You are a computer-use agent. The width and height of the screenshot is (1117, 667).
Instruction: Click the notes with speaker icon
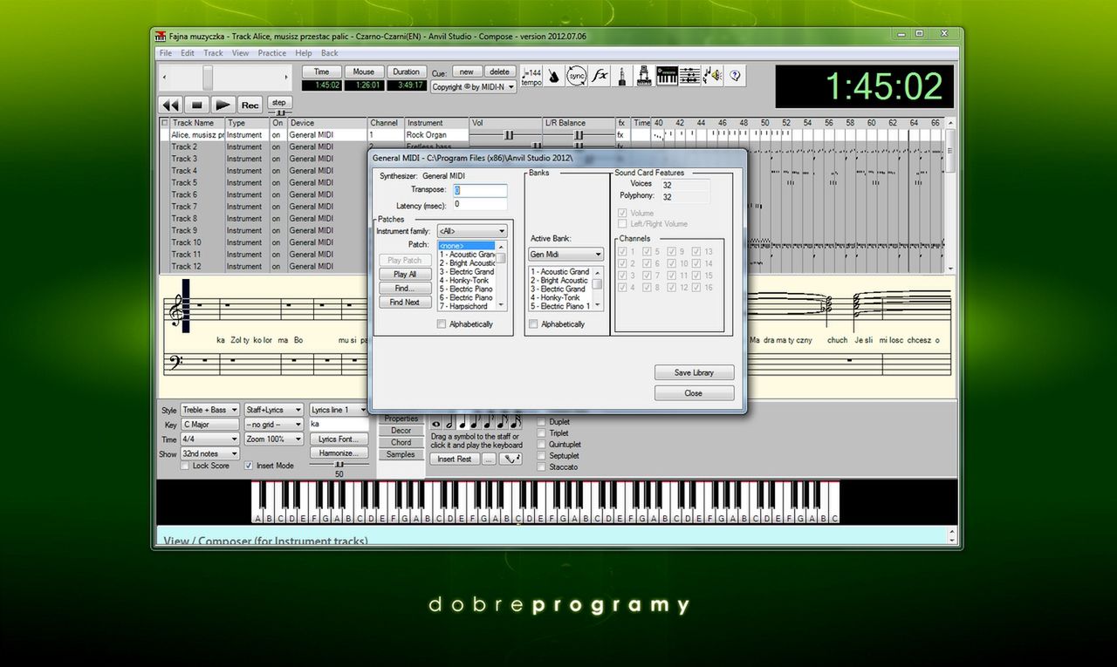tap(713, 77)
